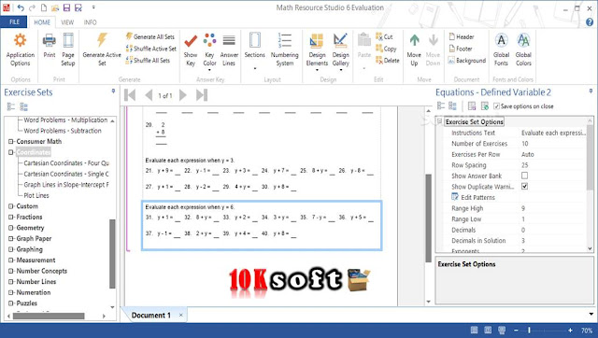Select the Document 1 tab

click(151, 316)
